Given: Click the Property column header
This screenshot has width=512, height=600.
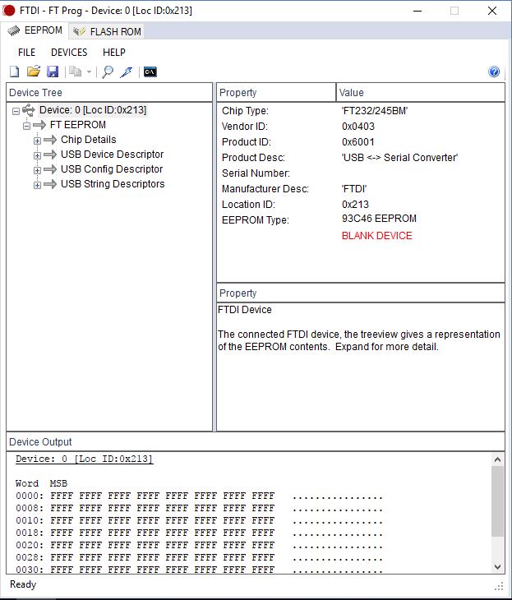Looking at the screenshot, I should pos(276,93).
